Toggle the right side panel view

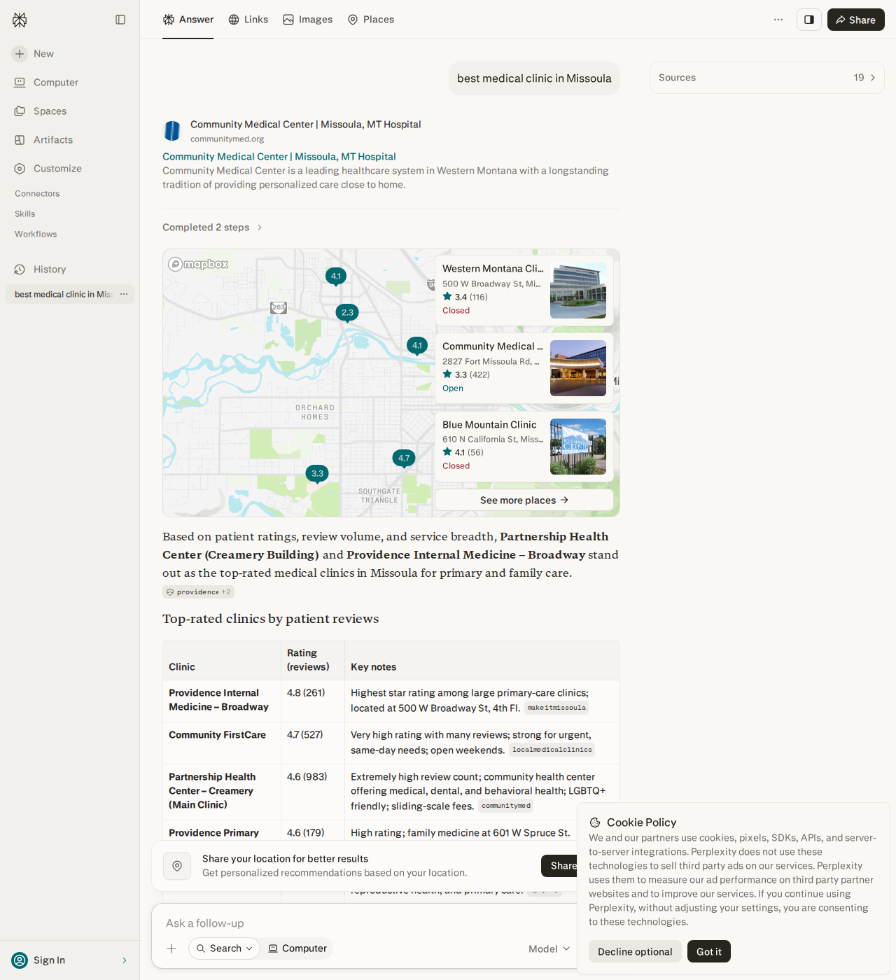tap(809, 20)
